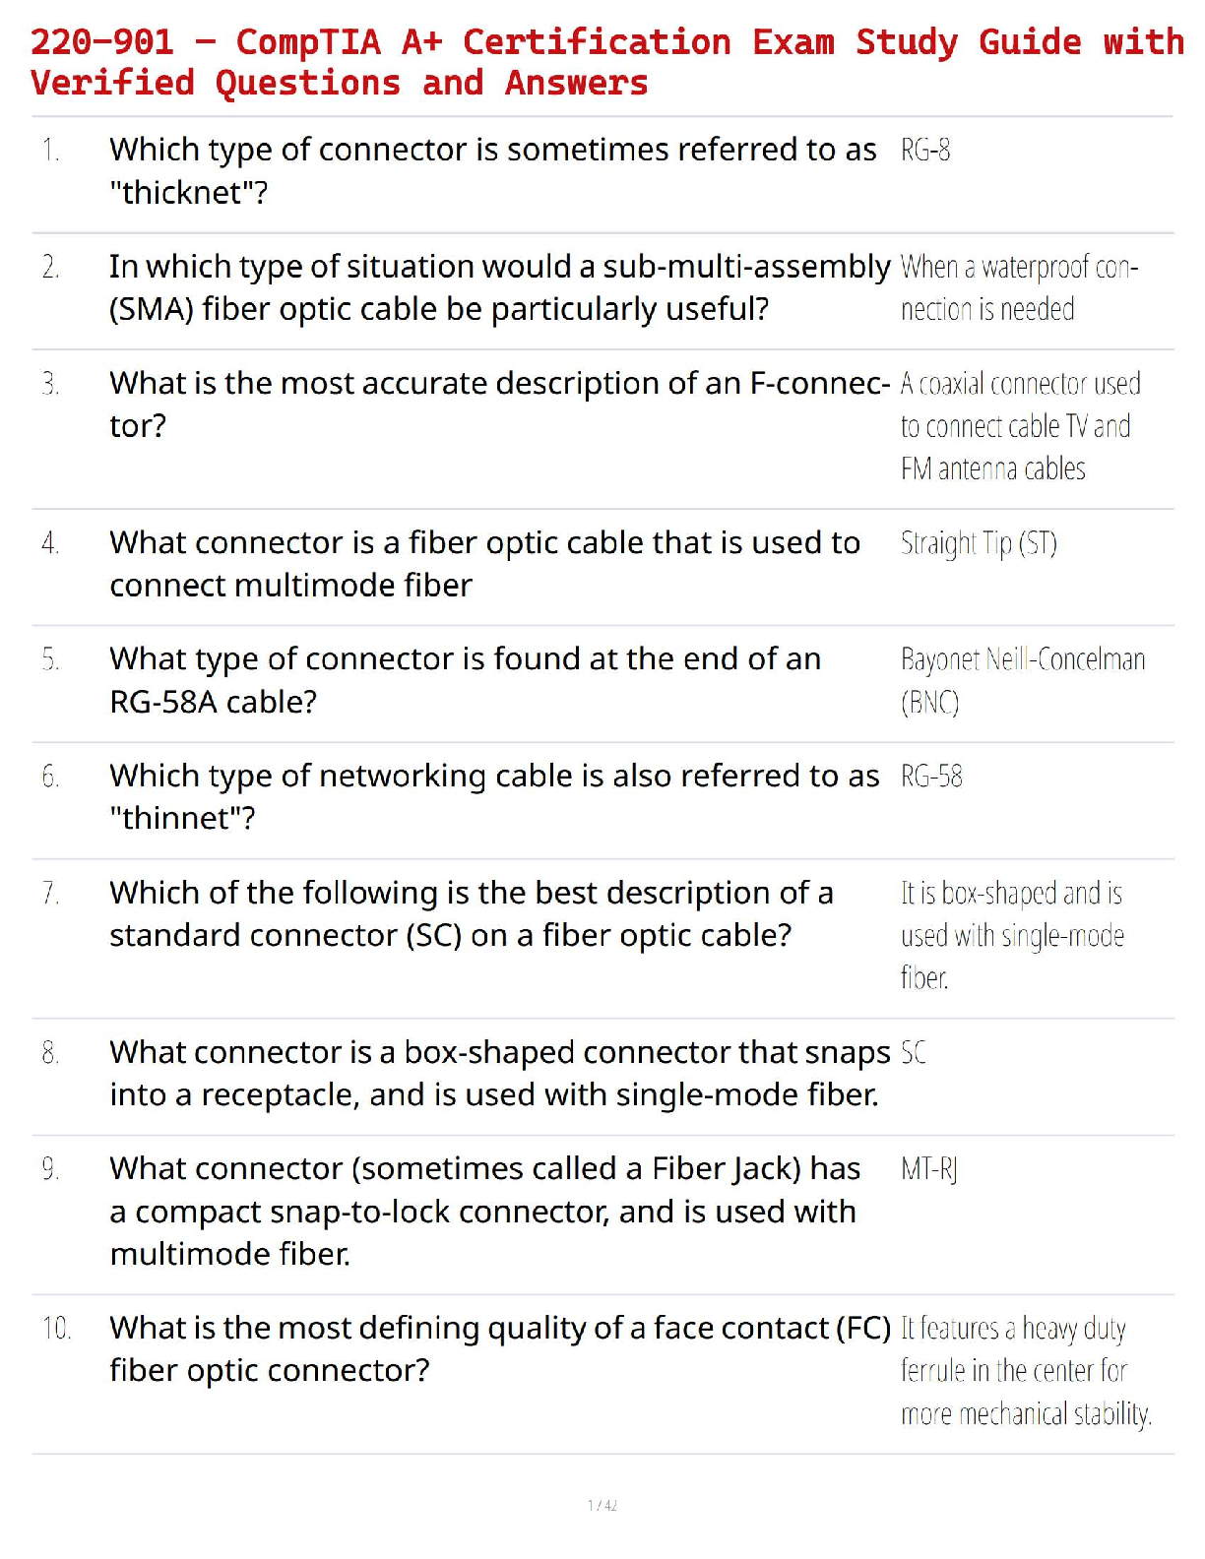Click the multimode fiber connector question
Screen dimensions: 1205x1559
[484, 564]
